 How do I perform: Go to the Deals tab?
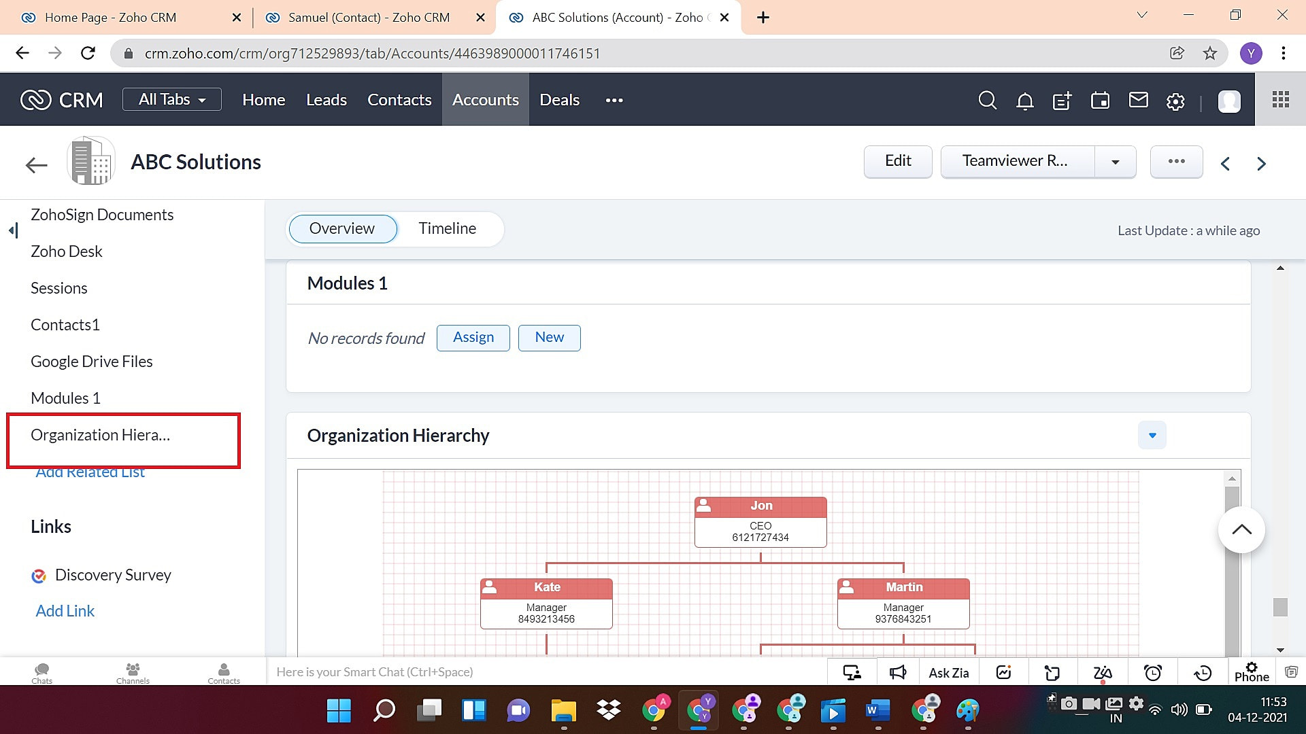point(559,100)
